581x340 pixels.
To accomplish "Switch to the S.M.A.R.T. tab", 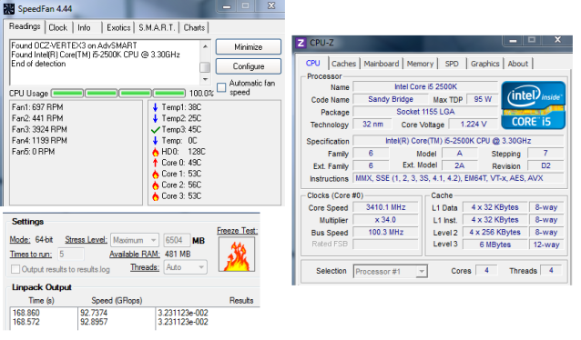I will coord(157,28).
